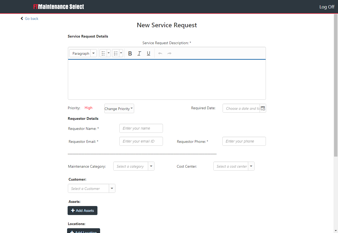Click the Add Location button
This screenshot has height=233, width=338.
point(83,231)
